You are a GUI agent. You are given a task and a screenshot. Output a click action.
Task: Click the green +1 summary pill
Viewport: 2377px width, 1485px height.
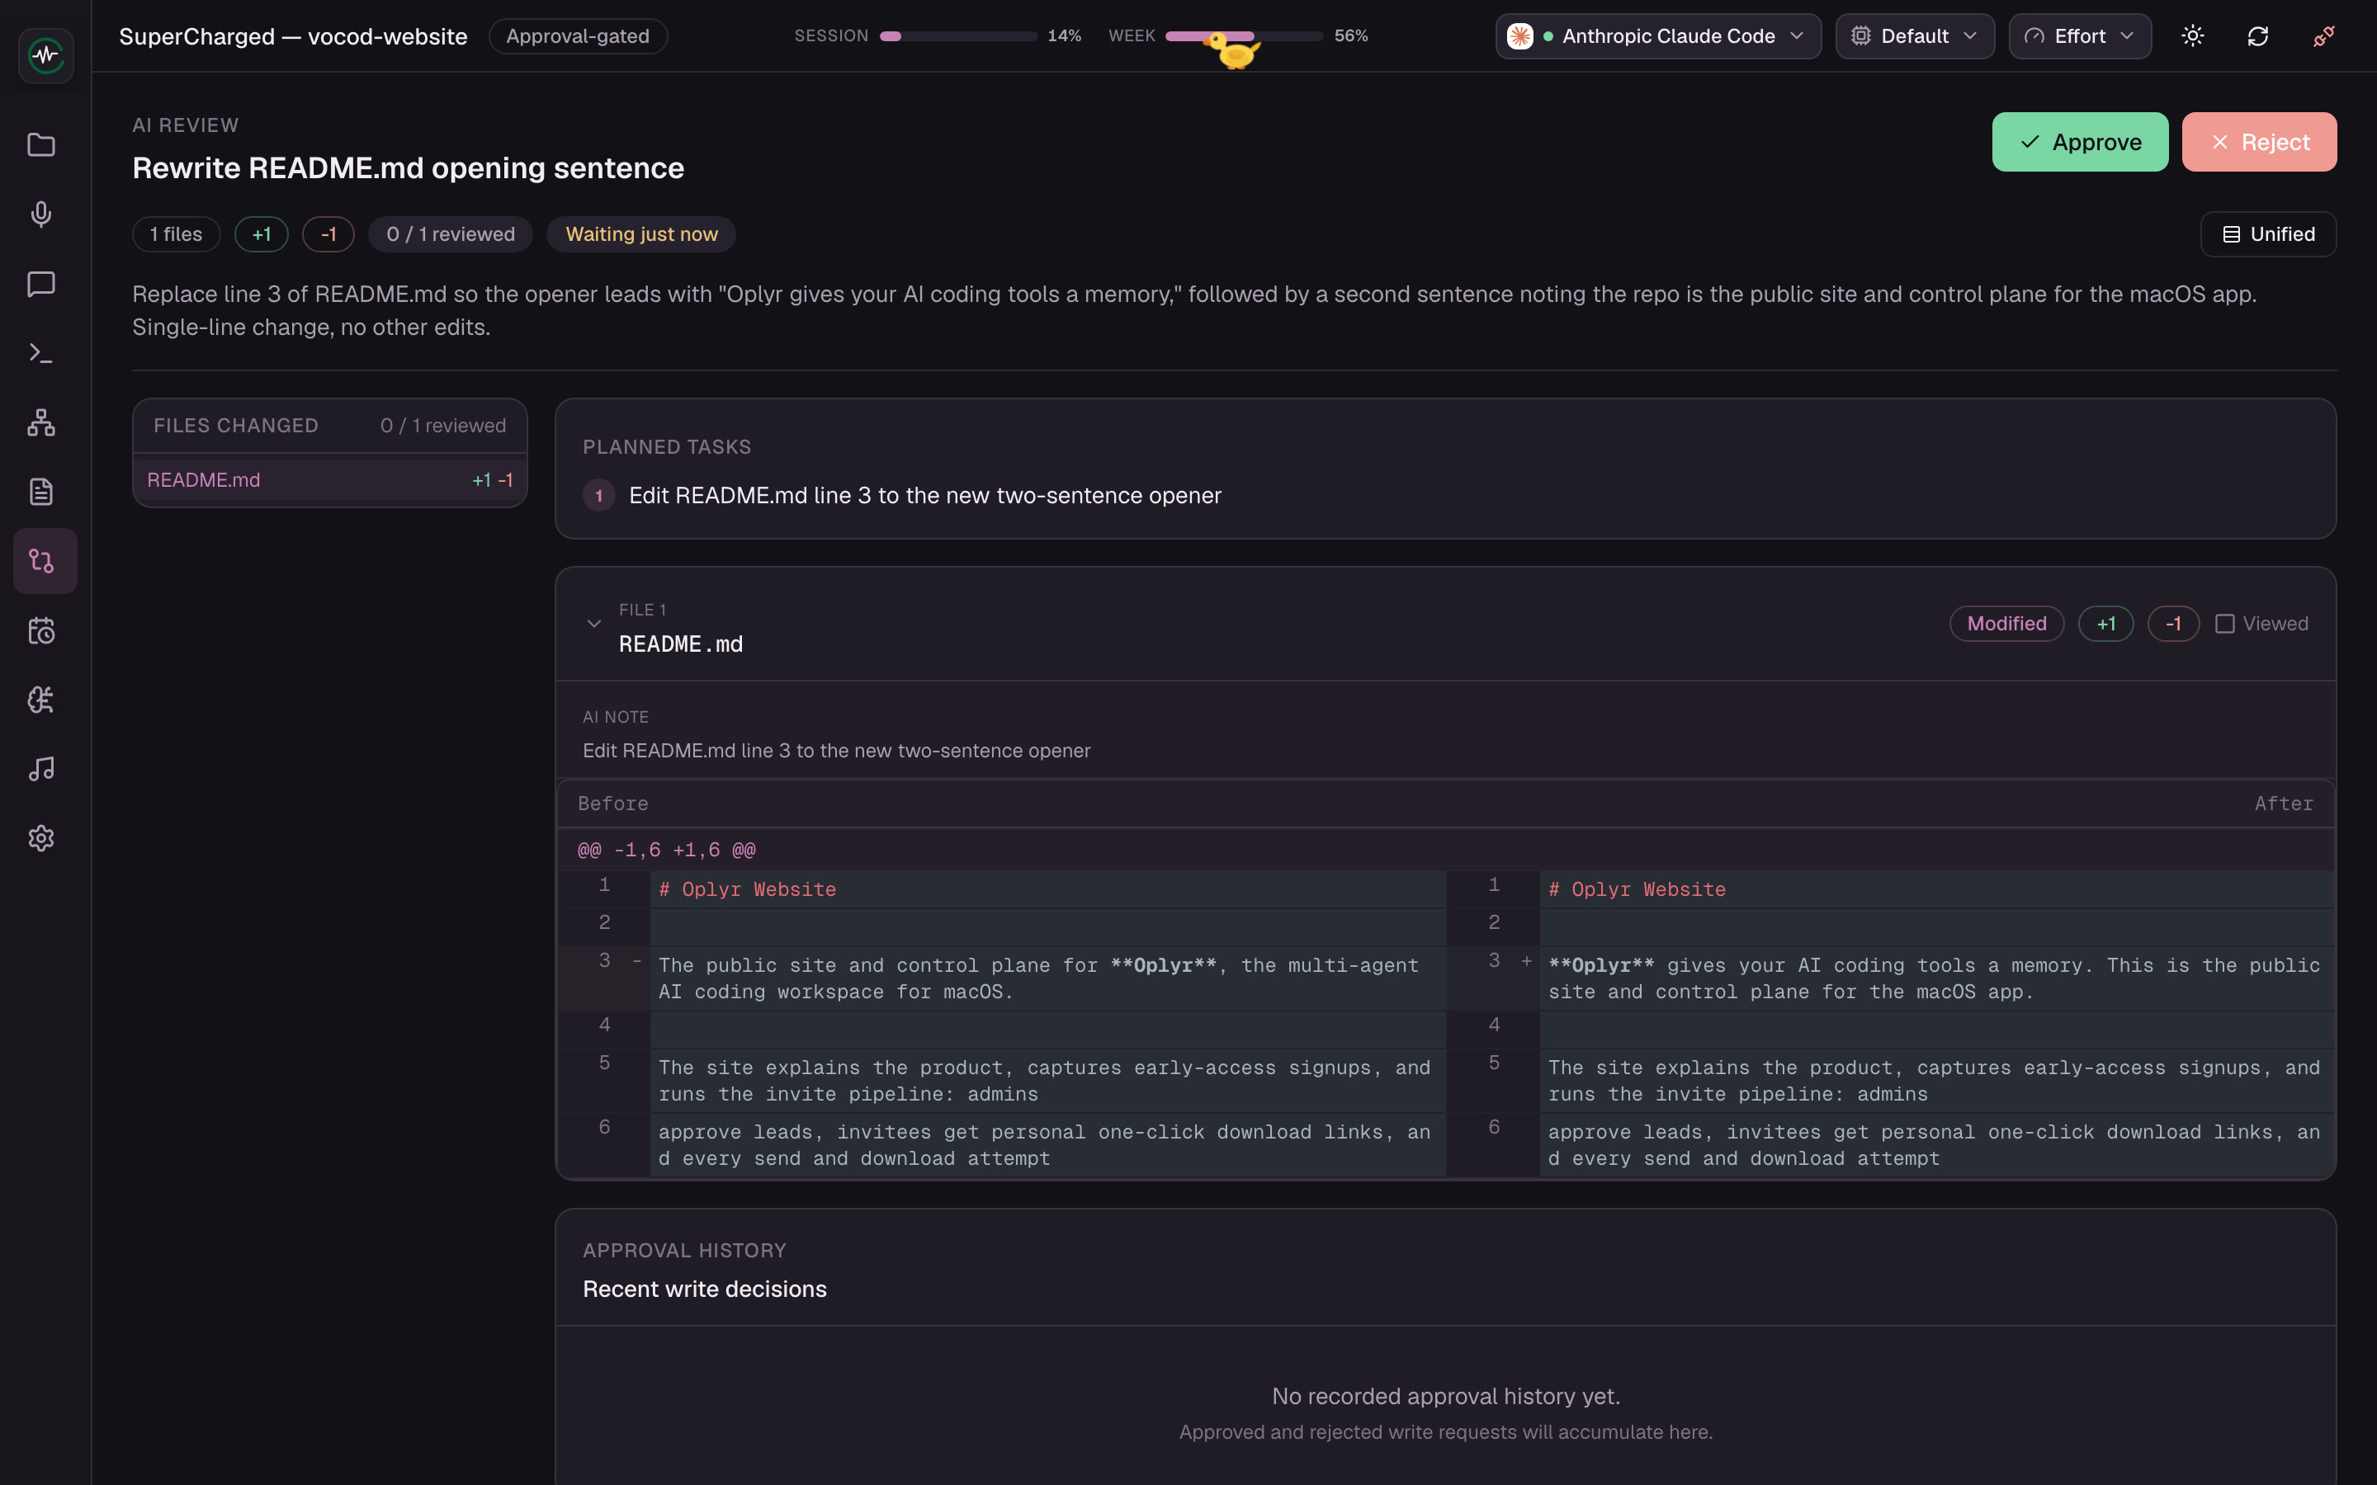point(262,235)
